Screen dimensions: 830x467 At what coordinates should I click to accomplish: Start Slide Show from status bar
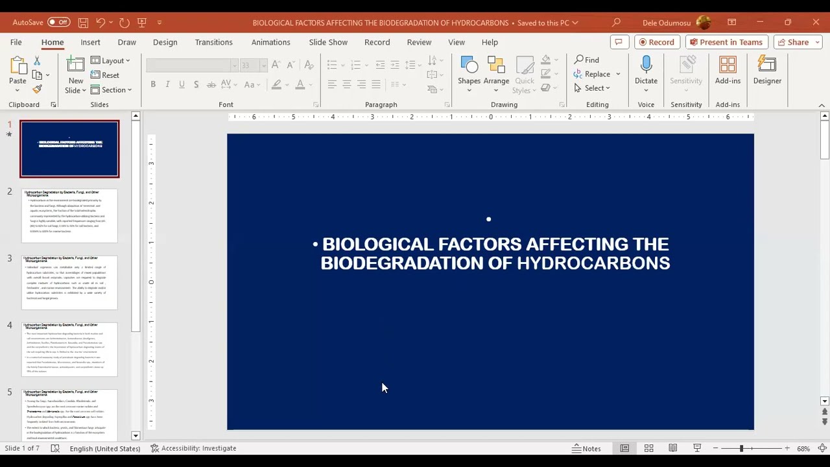coord(697,448)
